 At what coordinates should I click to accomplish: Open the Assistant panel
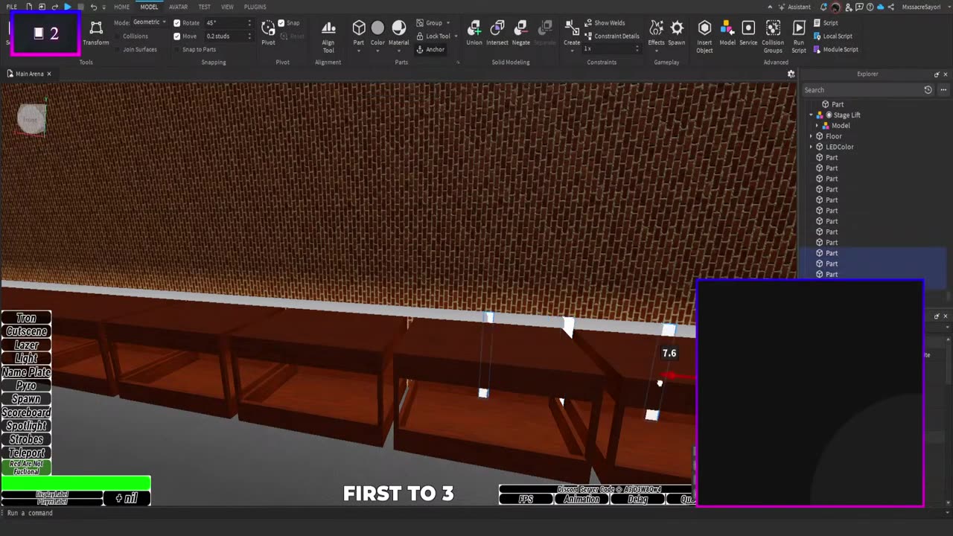pos(794,7)
